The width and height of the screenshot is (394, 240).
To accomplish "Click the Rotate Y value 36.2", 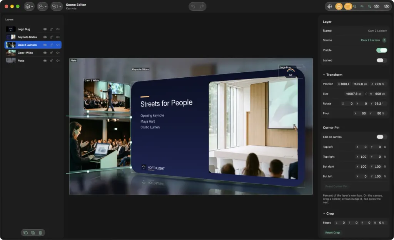I will click(x=378, y=103).
